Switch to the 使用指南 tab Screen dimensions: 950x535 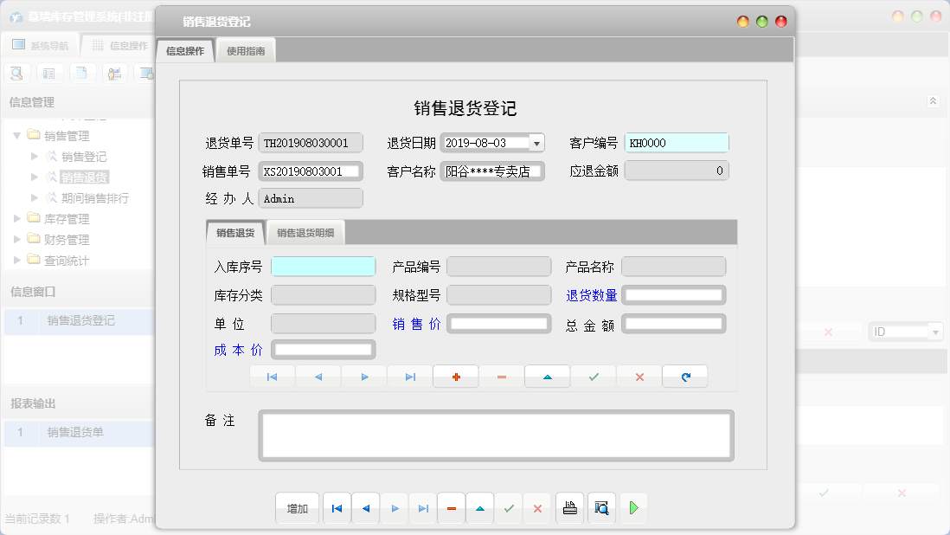(245, 49)
